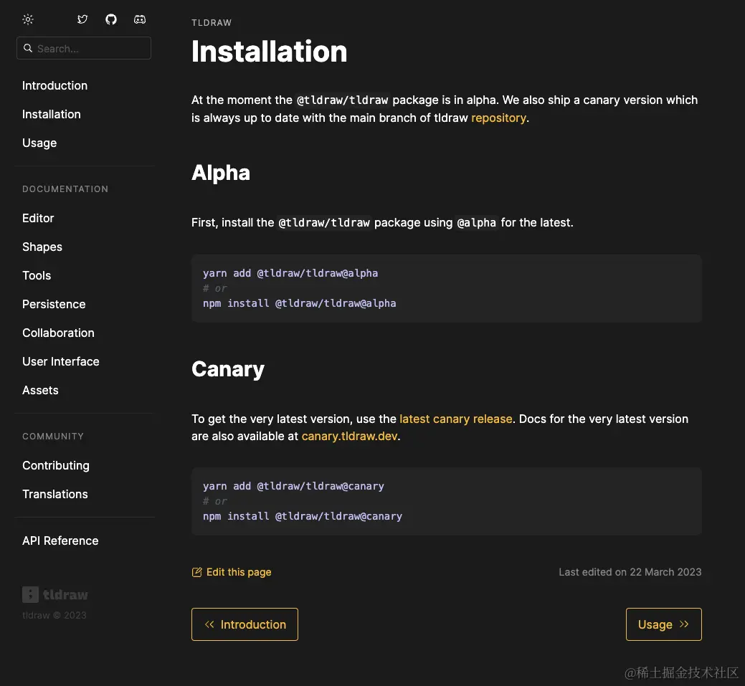745x686 pixels.
Task: Go to next page Usage button
Action: 663,624
